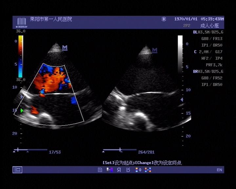Image resolution: width=236 pixels, height=189 pixels.
Task: Click the 'BRH3.5M/D25.6' parameter
Action: [208, 72]
